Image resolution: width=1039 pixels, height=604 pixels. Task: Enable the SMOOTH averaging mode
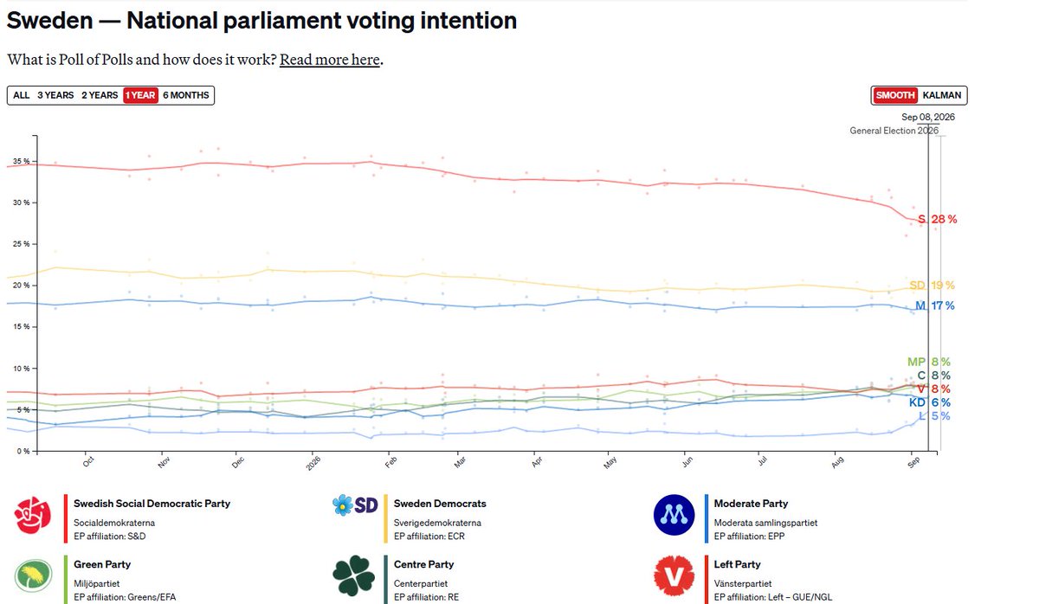(x=895, y=95)
